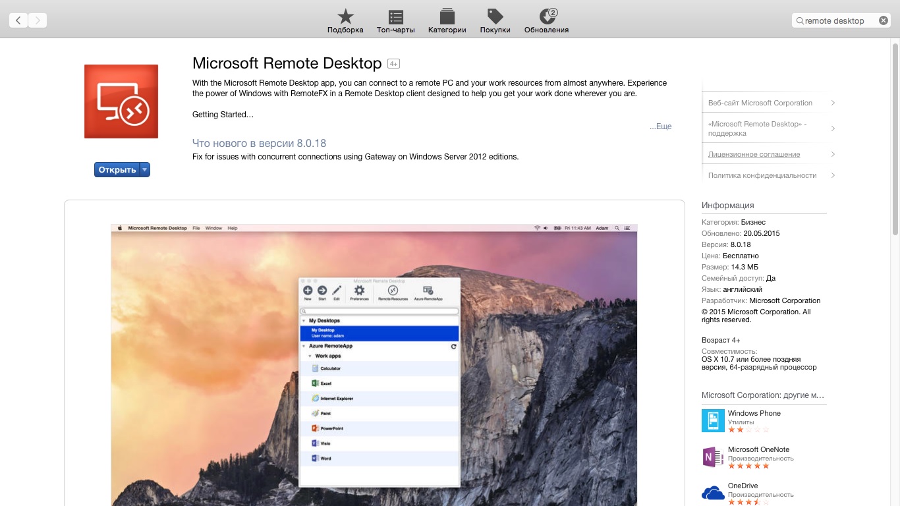
Task: Click the Разработчик: Microsoft Corporation row
Action: [x=761, y=300]
